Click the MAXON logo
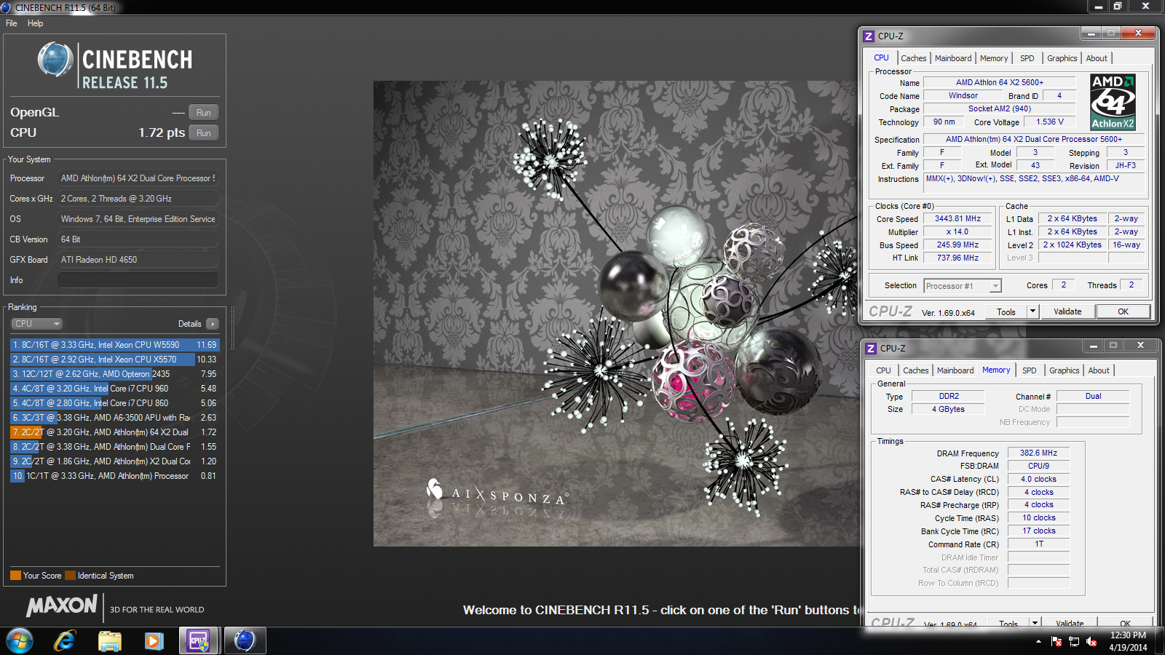The height and width of the screenshot is (655, 1165). [63, 606]
